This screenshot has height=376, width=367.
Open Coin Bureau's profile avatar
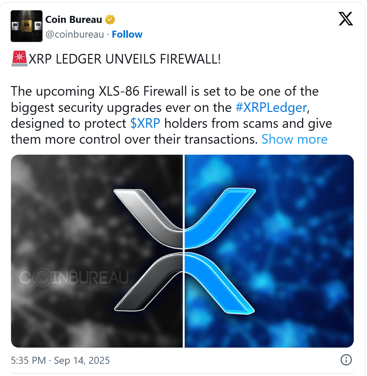coord(27,26)
